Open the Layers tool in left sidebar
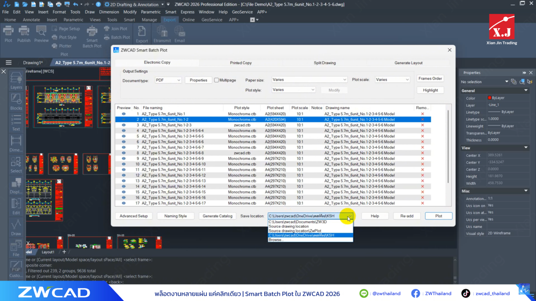This screenshot has height=301, width=536. 16,81
